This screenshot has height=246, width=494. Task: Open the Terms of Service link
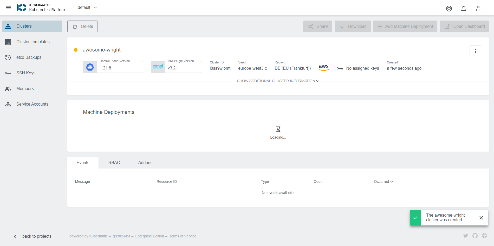click(x=183, y=236)
